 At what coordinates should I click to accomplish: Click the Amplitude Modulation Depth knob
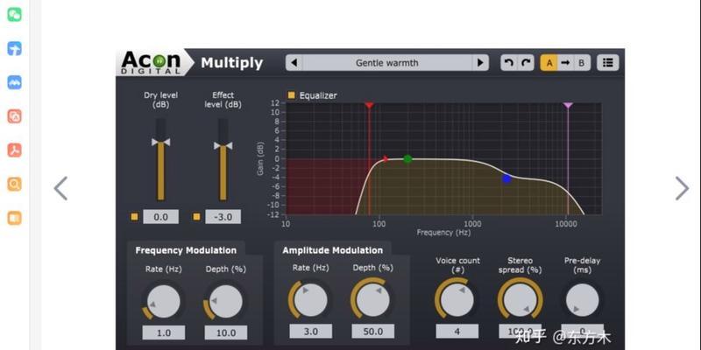(373, 299)
